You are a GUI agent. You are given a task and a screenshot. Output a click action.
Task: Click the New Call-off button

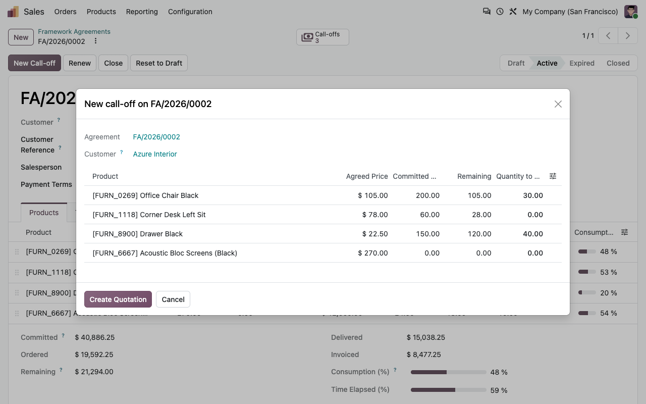tap(35, 63)
